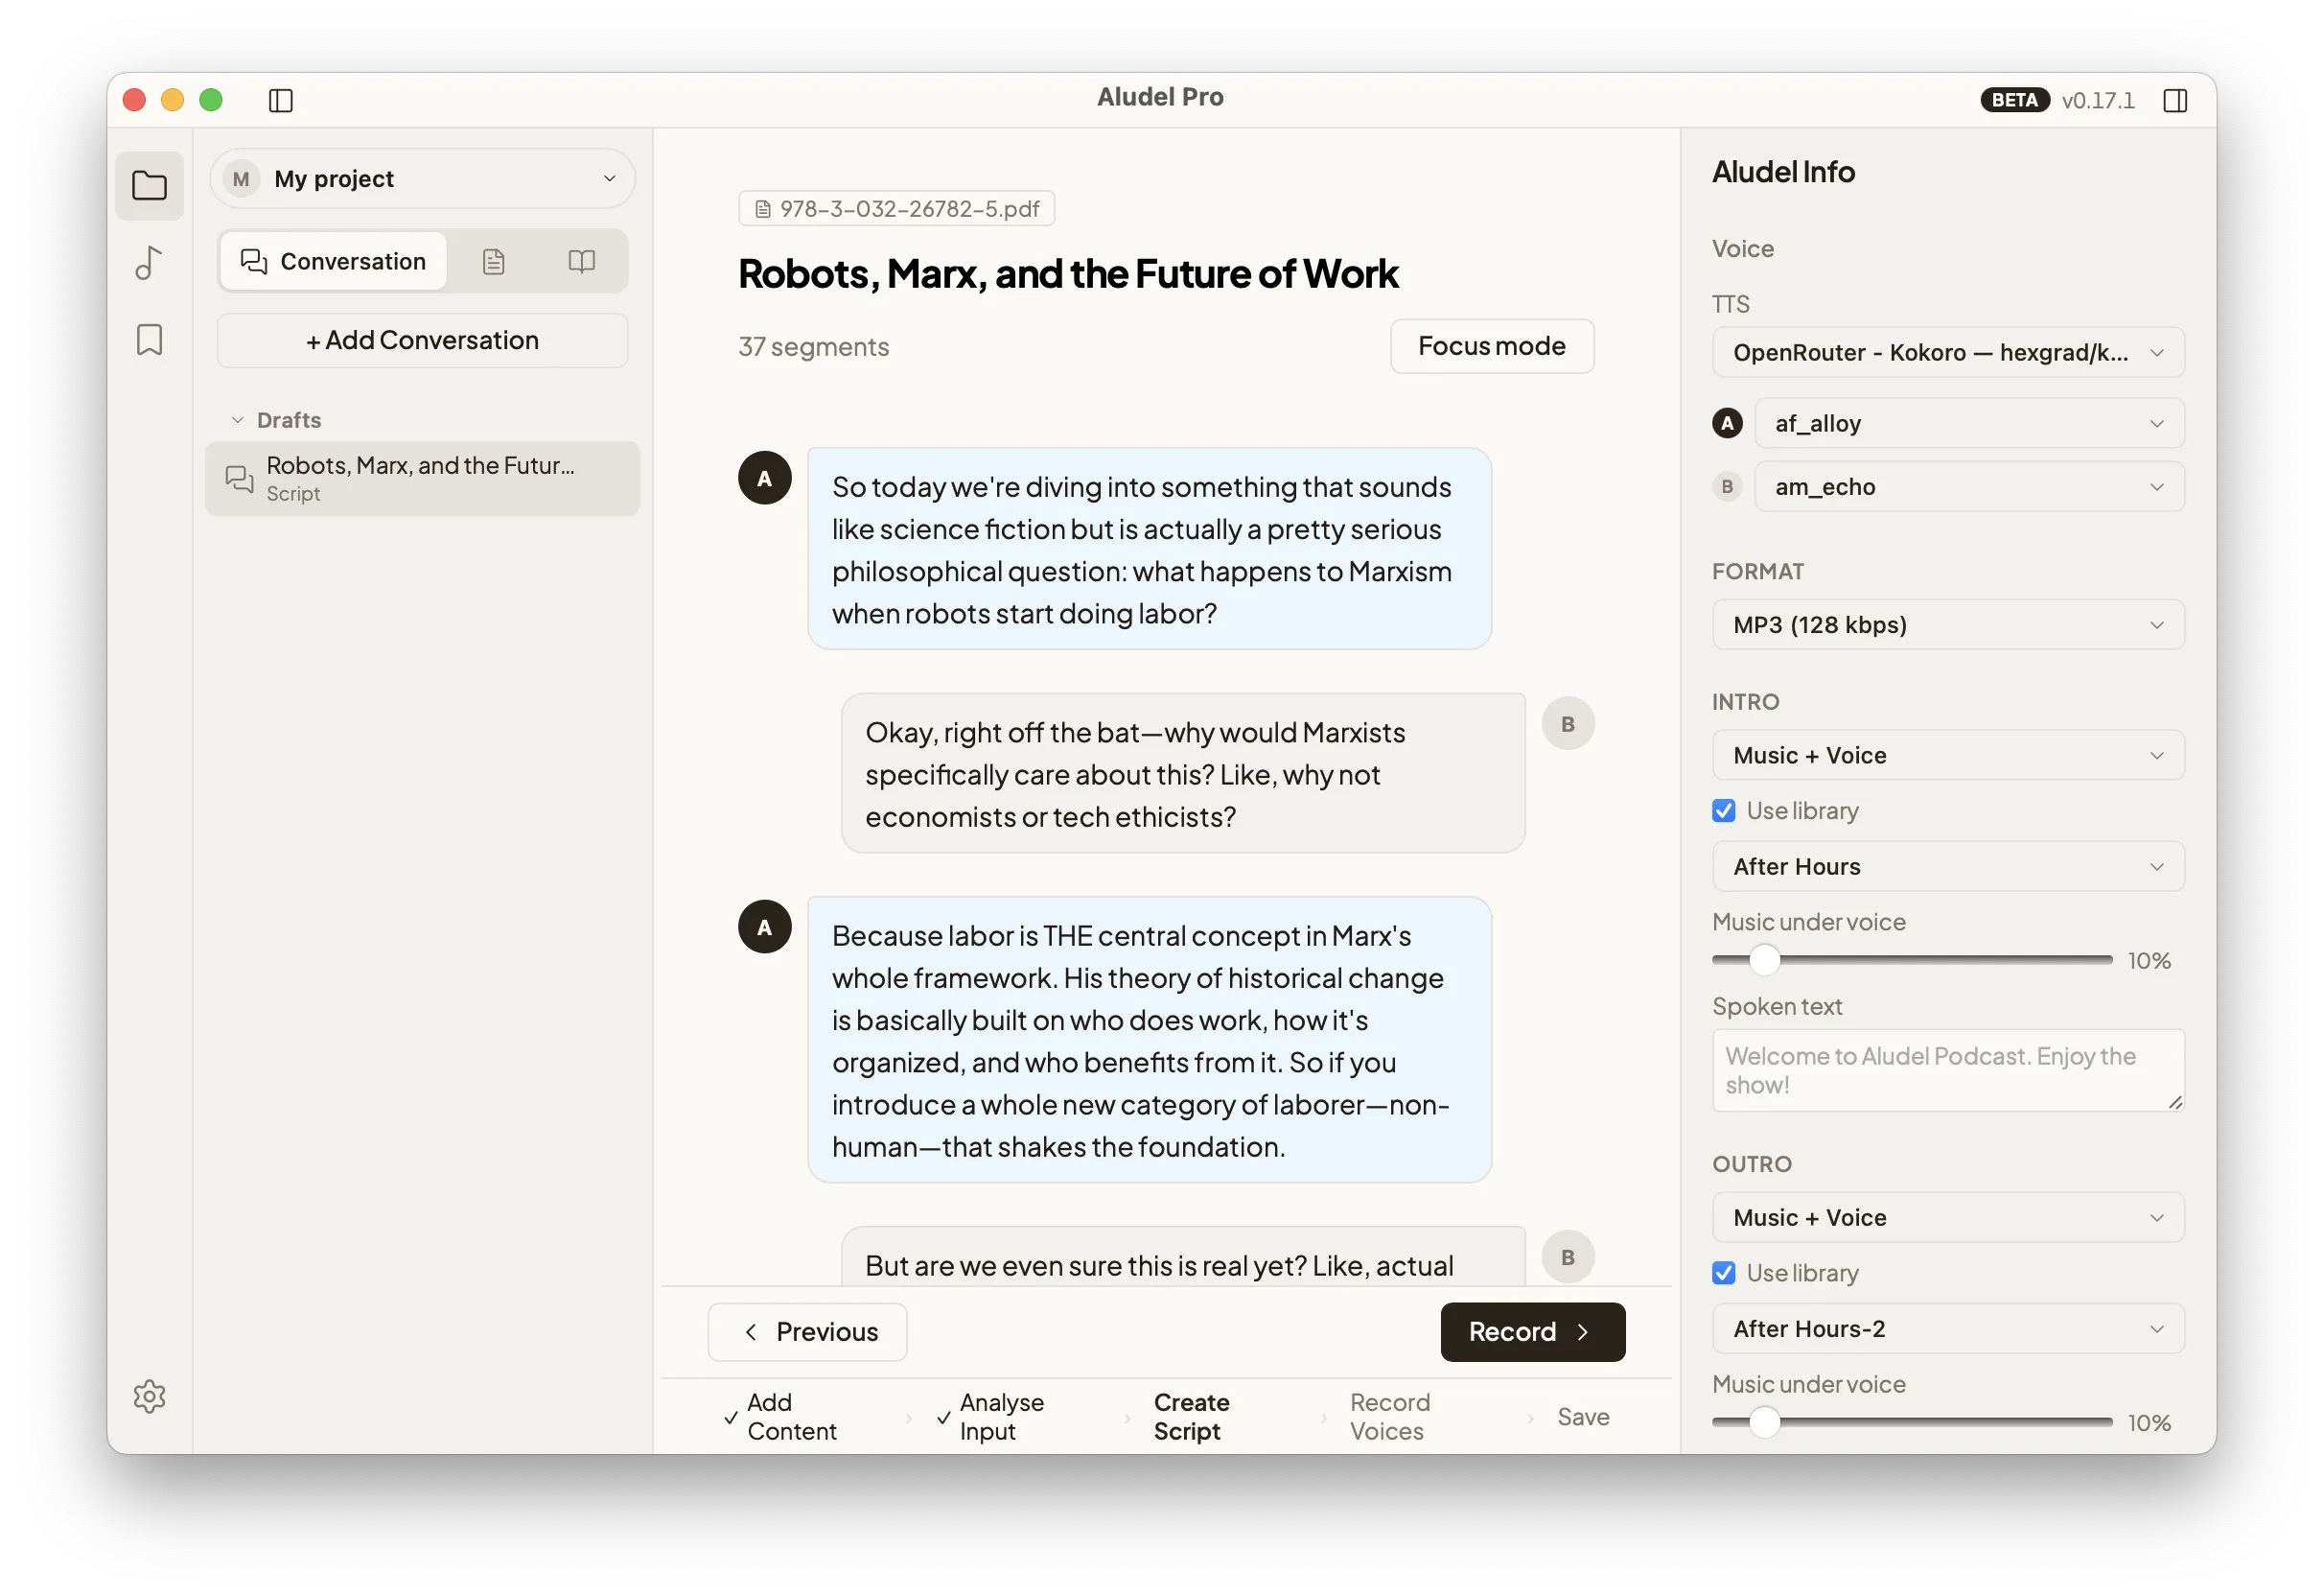Open the projects folder sidebar icon
This screenshot has width=2324, height=1596.
point(149,185)
